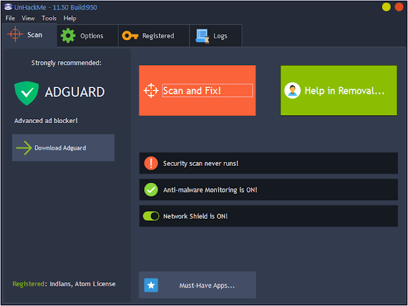Click the window title 'UnHackMe - 11.50 Build:950'

pyautogui.click(x=55, y=7)
